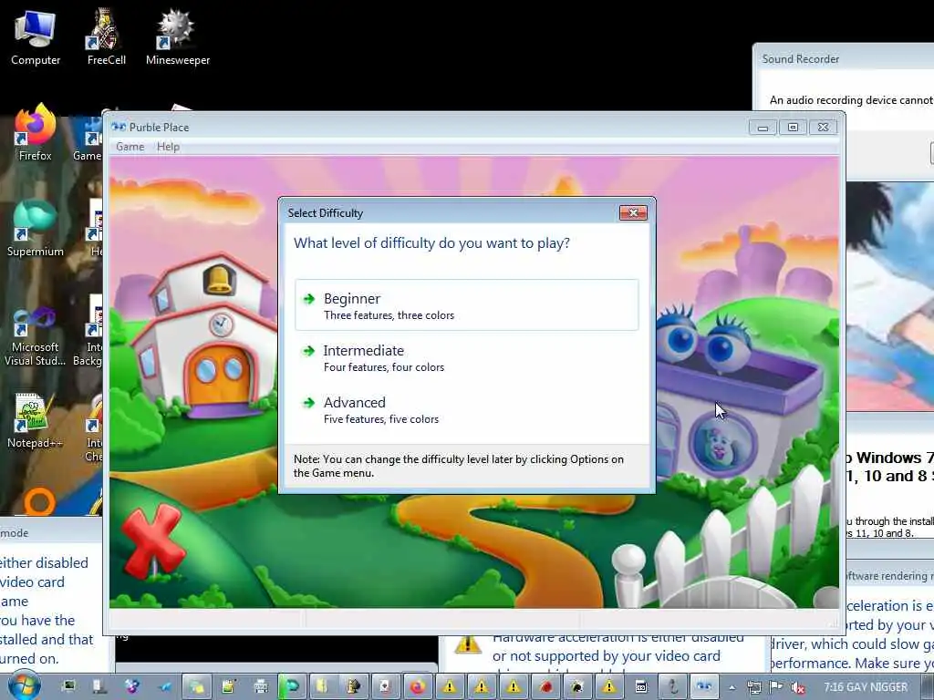Click 'An audio recording device cannot' message text
This screenshot has width=934, height=700.
pos(851,100)
